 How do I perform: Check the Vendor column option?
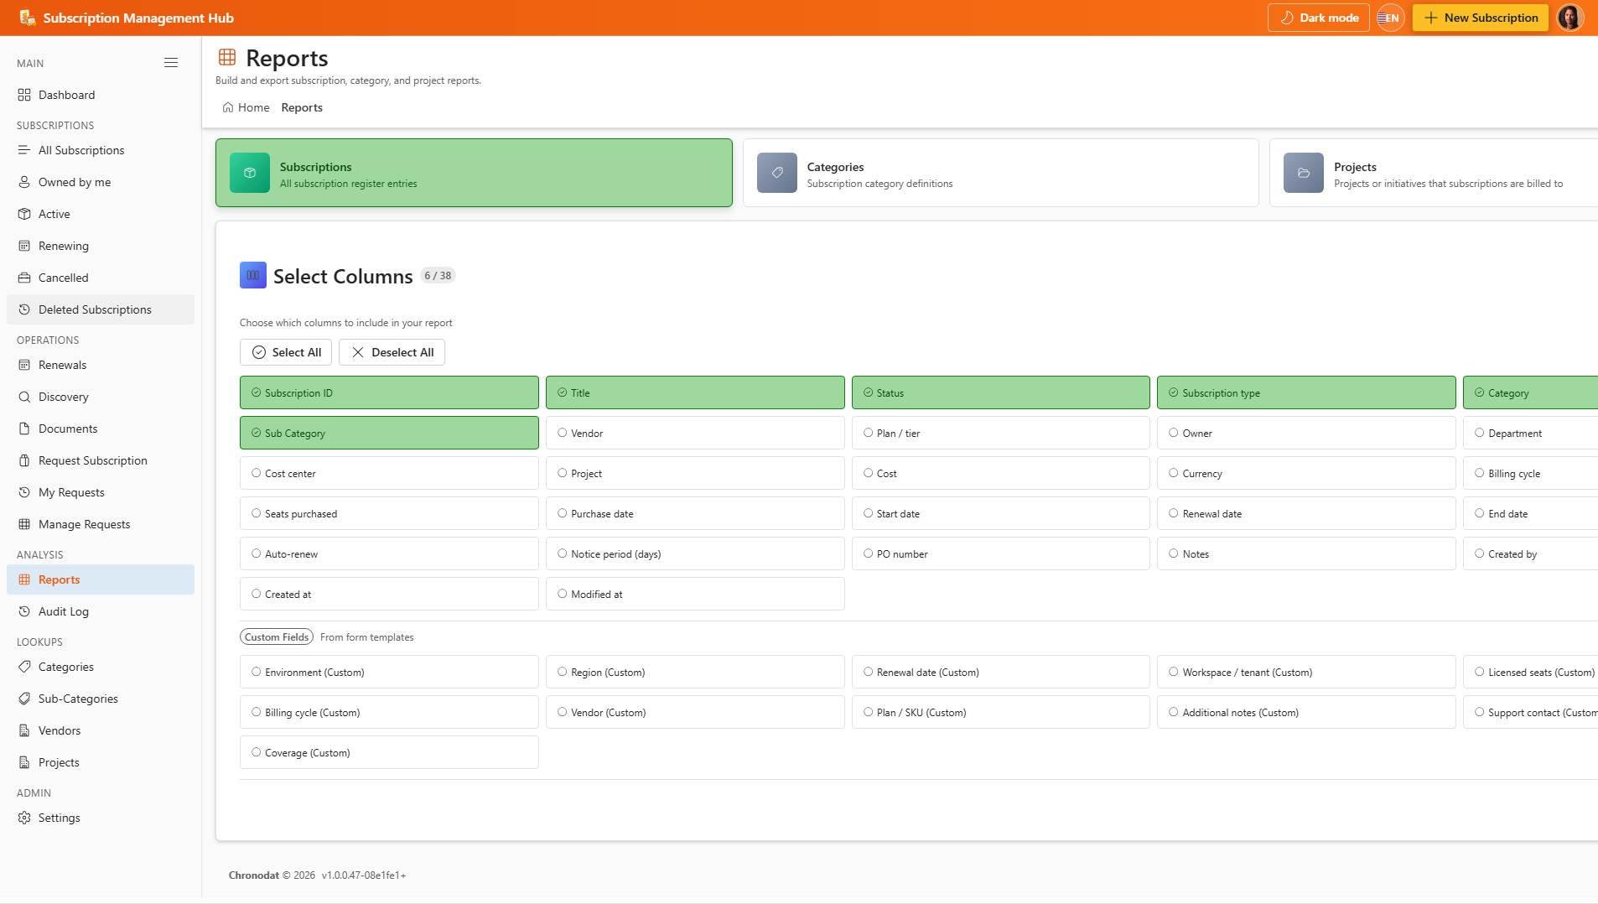click(x=695, y=433)
